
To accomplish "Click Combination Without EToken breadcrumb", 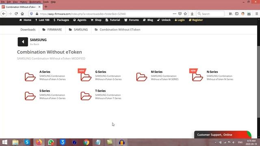I will coord(117,30).
